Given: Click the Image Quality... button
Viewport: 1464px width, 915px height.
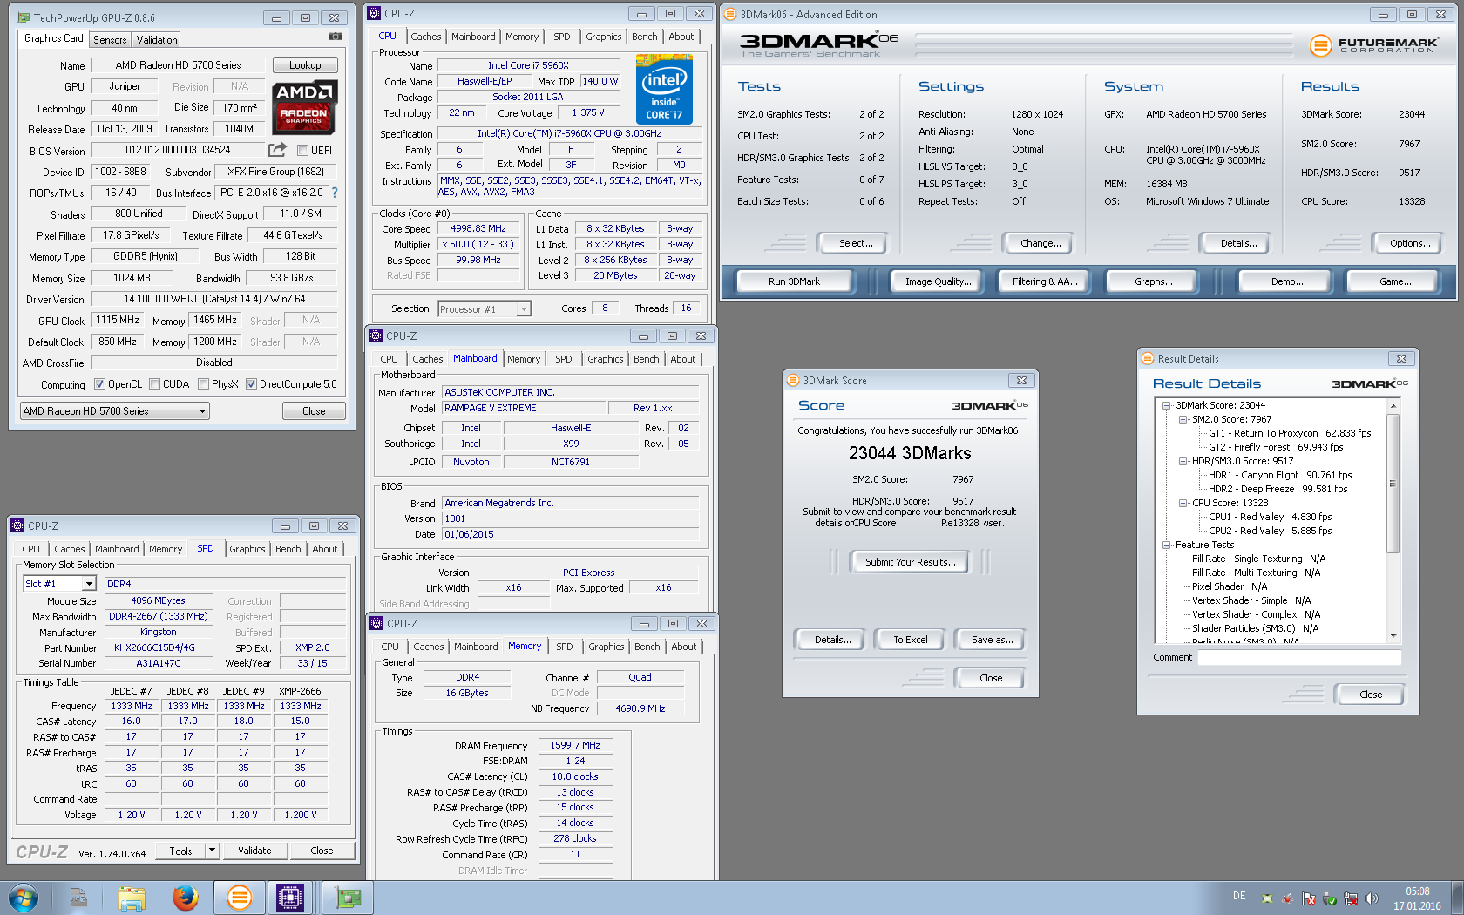Looking at the screenshot, I should click(x=938, y=281).
